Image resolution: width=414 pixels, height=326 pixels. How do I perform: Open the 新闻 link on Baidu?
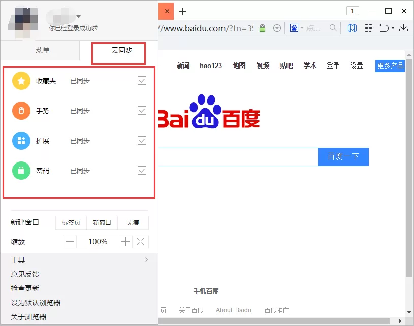point(183,66)
